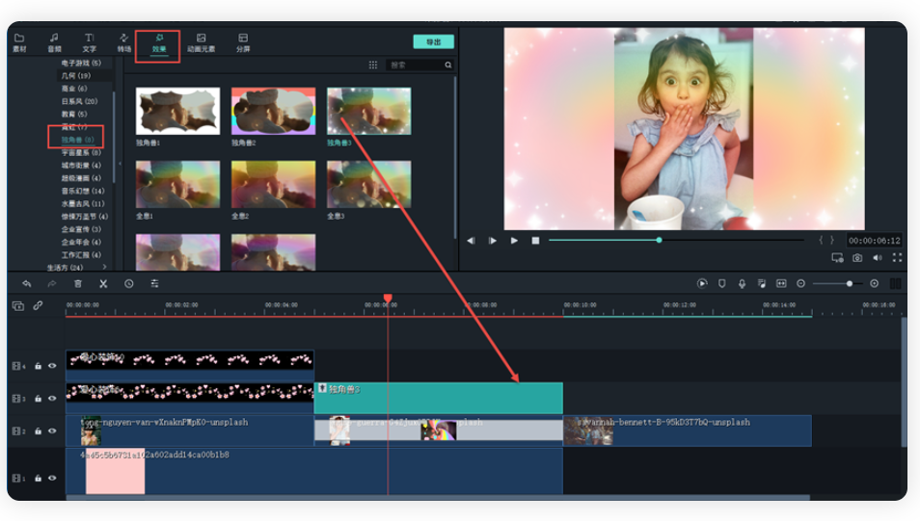920x521 pixels.
Task: Click the delete trash icon in timeline toolbar
Action: click(x=78, y=284)
